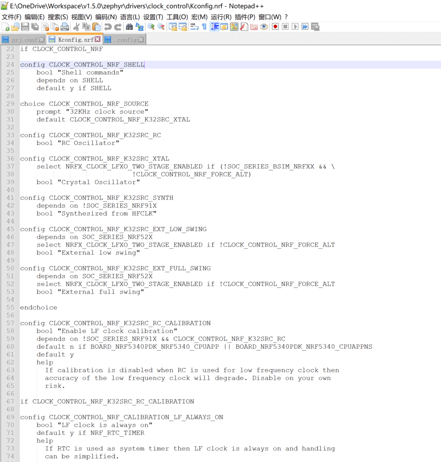Screen dimensions: 441x462
Task: Toggle word wrap in the toolbar
Action: point(194,27)
